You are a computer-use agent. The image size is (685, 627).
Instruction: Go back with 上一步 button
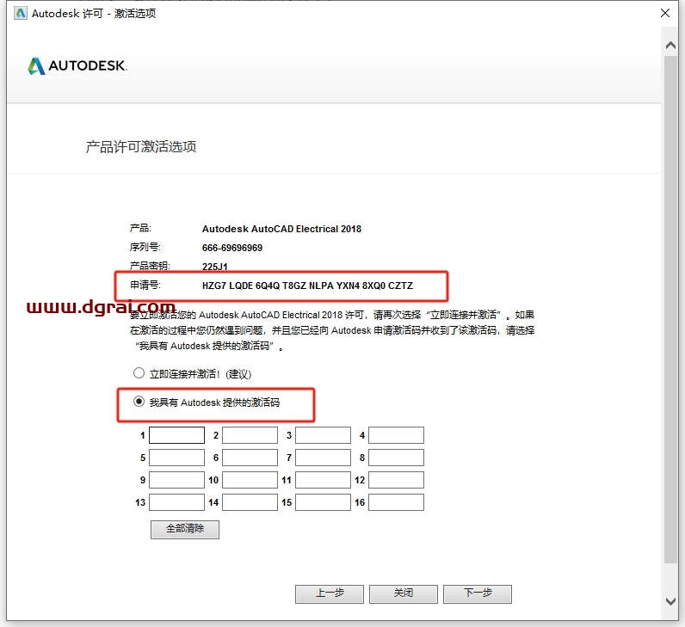[330, 593]
